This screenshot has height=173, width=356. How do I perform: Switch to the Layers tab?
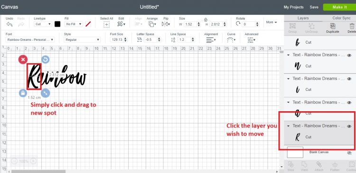click(303, 18)
